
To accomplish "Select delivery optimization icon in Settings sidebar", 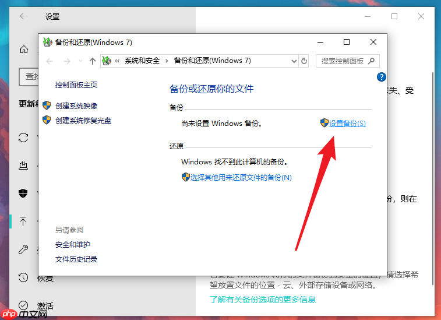I will pyautogui.click(x=23, y=166).
